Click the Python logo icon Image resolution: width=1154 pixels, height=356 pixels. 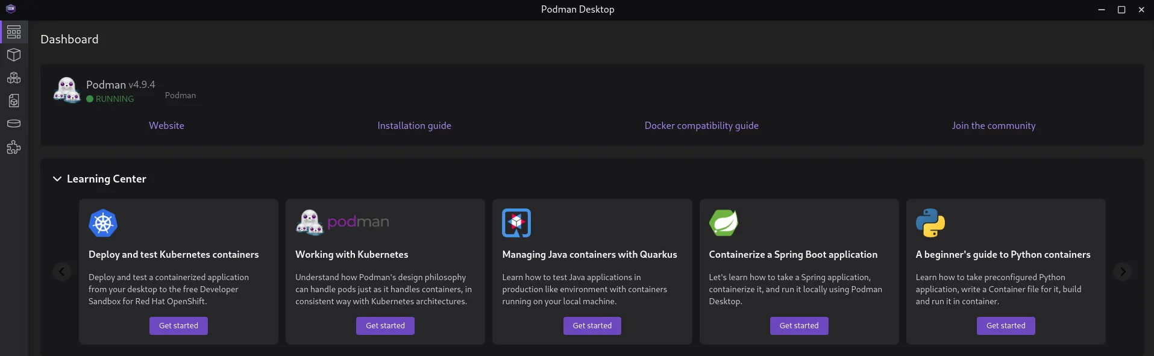tap(930, 223)
